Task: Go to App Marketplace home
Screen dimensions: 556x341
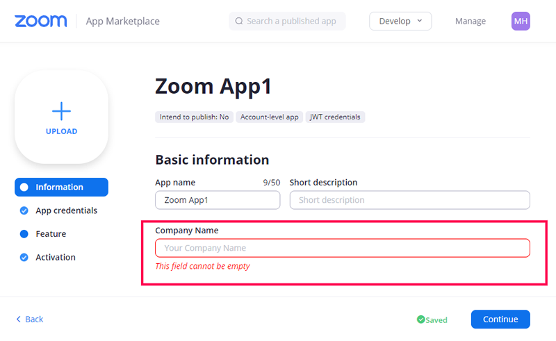Action: point(123,22)
